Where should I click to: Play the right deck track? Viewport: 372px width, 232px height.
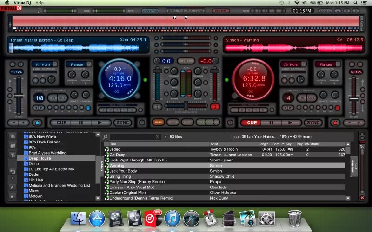pyautogui.click(x=290, y=122)
